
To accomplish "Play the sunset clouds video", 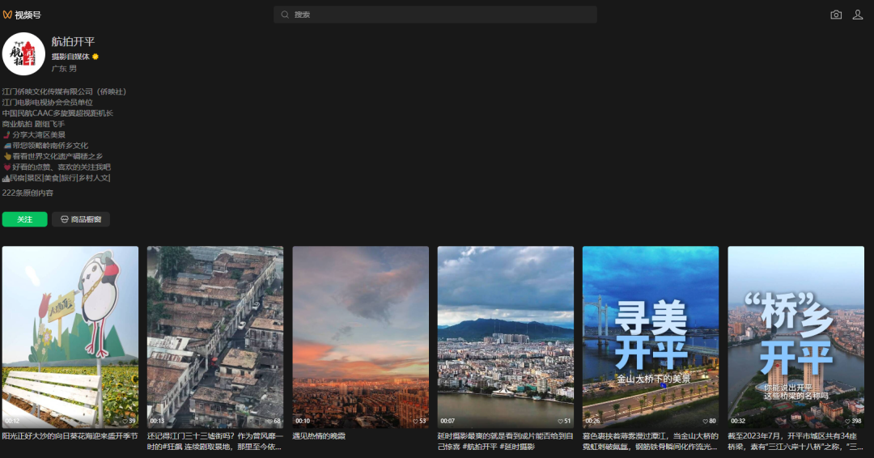I will click(x=360, y=336).
